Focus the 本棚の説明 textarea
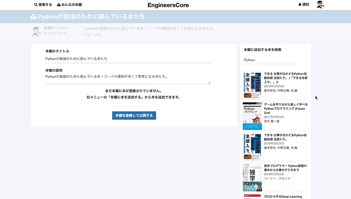The height and width of the screenshot is (199, 351). click(128, 79)
